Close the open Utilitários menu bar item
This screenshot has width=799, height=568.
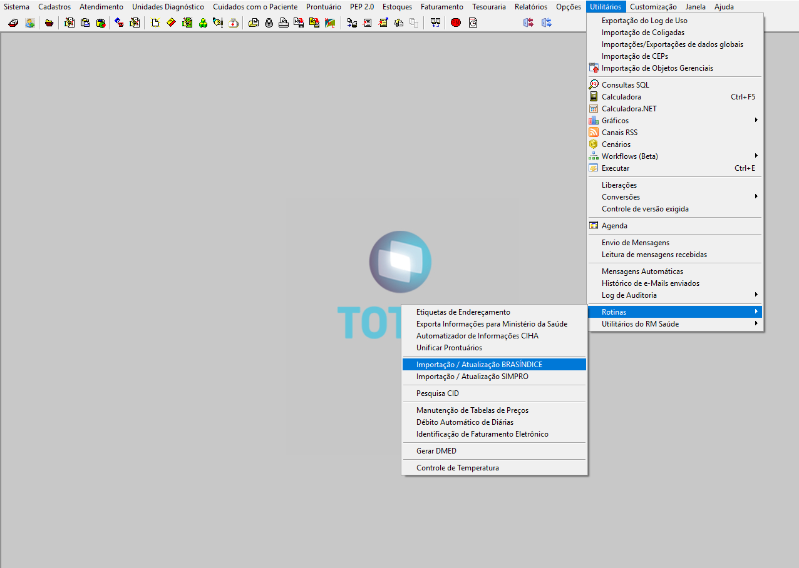[x=606, y=7]
